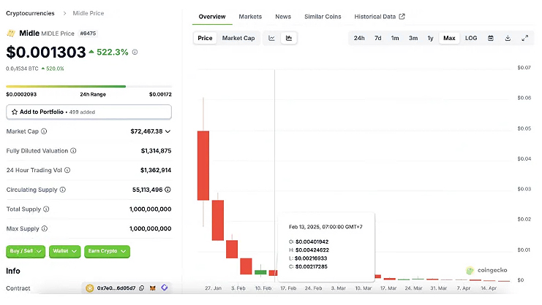The image size is (542, 305).
Task: Expand the Buy / Sell dropdown
Action: [26, 251]
